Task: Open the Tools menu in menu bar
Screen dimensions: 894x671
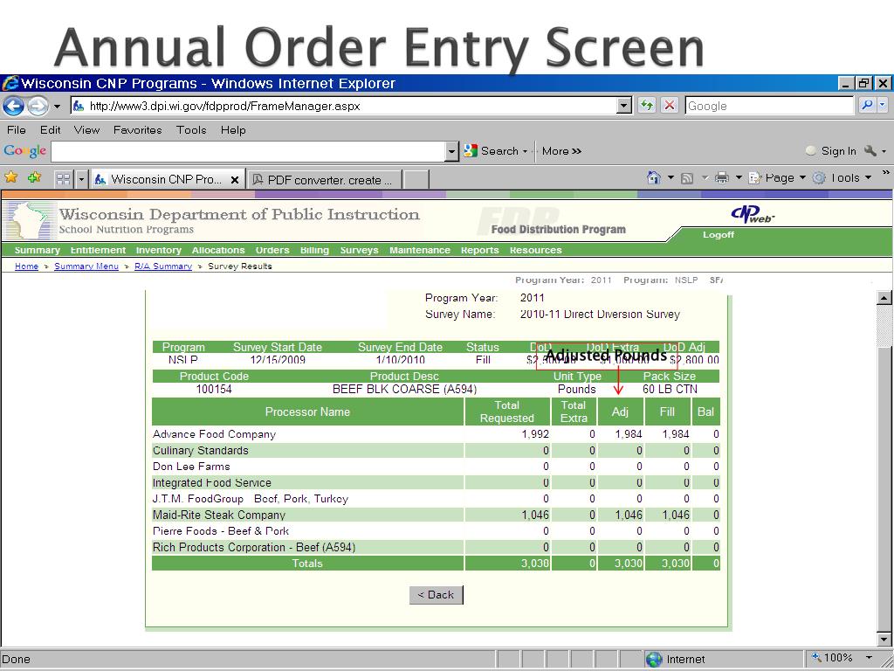Action: coord(191,130)
